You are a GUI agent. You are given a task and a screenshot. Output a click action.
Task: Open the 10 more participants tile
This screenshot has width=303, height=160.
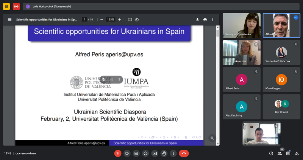pos(281,107)
